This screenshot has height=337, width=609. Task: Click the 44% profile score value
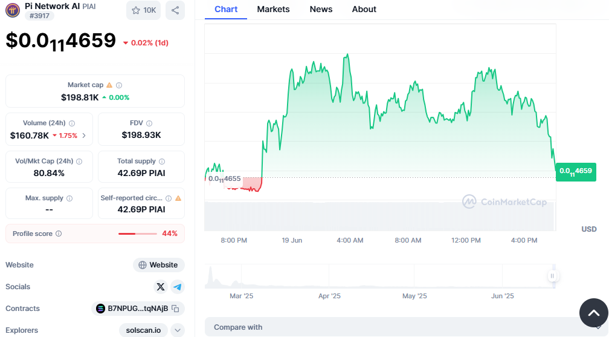pos(170,234)
